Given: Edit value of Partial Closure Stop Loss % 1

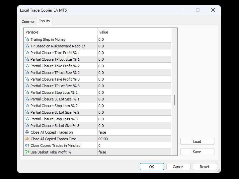Looking at the screenshot, I should point(134,92).
